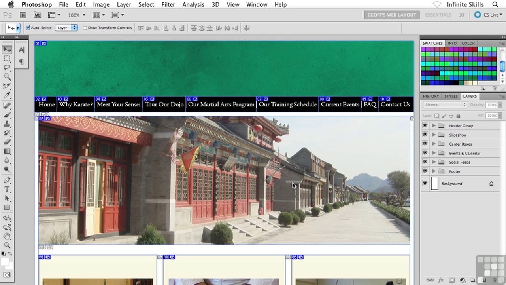Open the Paragraph panel icon
Screen dimensions: 506x285
(x=21, y=61)
